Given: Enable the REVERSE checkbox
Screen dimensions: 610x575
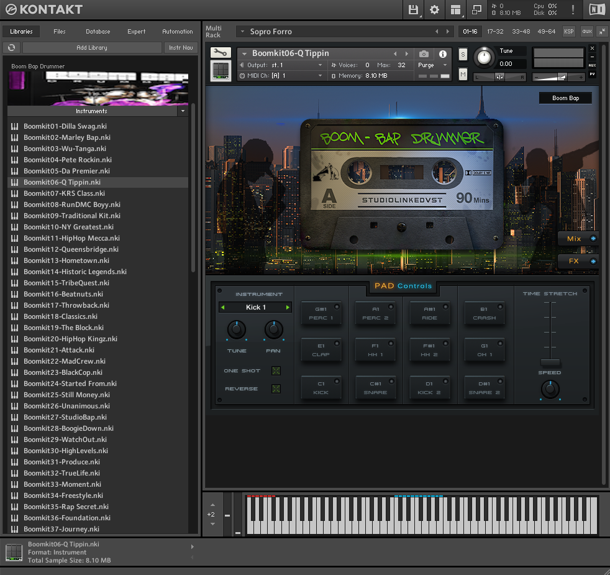Looking at the screenshot, I should click(276, 389).
